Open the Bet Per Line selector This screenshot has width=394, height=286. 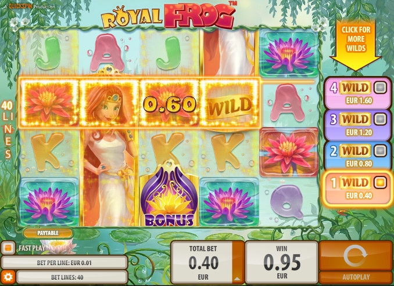(x=65, y=263)
